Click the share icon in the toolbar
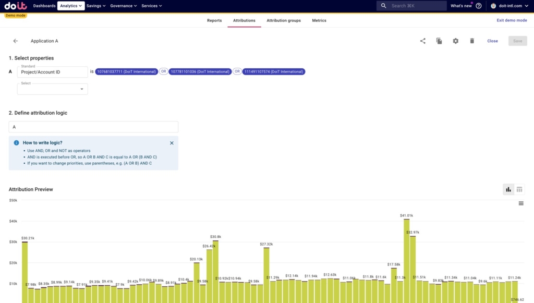This screenshot has height=303, width=534. click(423, 41)
